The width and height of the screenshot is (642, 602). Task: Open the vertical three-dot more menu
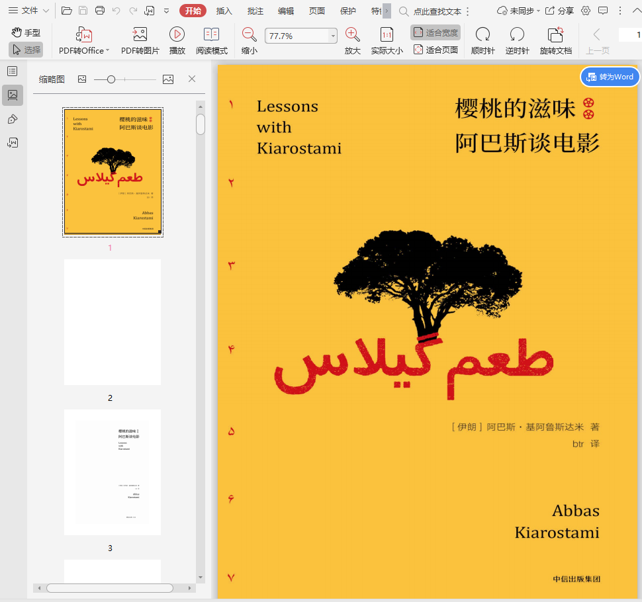click(620, 11)
